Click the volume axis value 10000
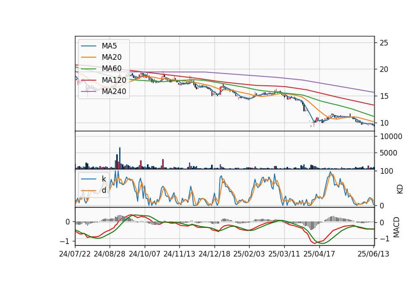416x299 pixels. pos(391,136)
